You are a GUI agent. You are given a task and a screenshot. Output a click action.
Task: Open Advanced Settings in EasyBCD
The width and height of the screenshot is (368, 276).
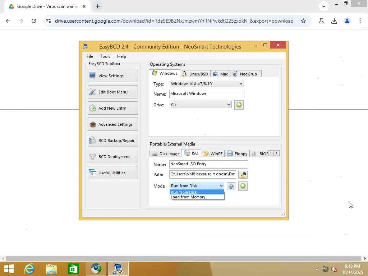click(x=112, y=124)
